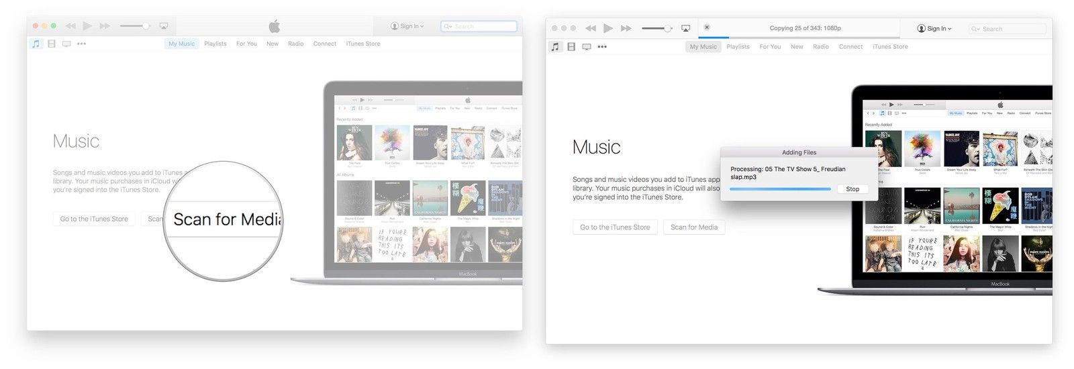The image size is (1074, 369).
Task: Expand the Sign In dropdown in the dimmed window
Action: point(407,26)
